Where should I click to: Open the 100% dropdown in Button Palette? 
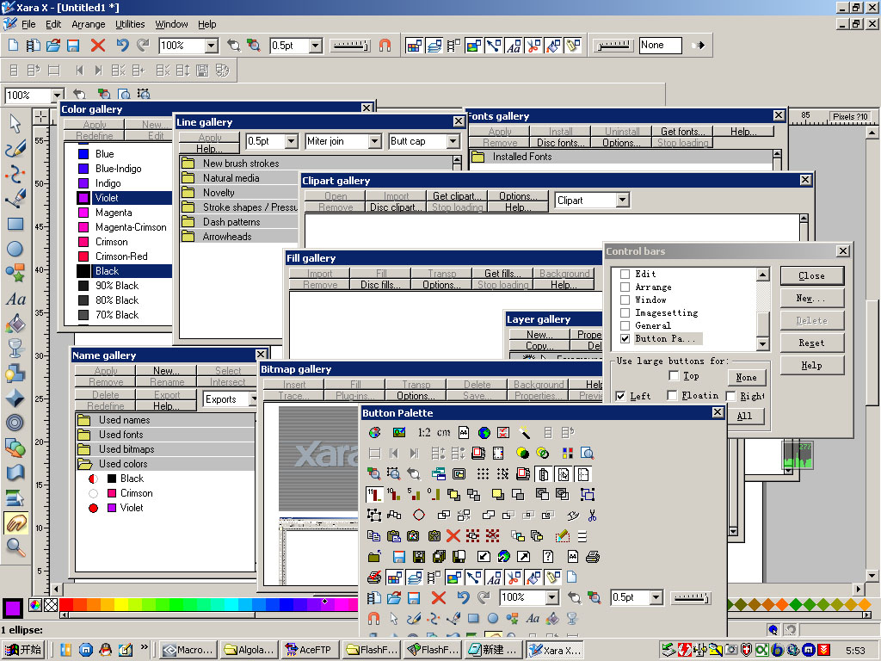[x=552, y=597]
